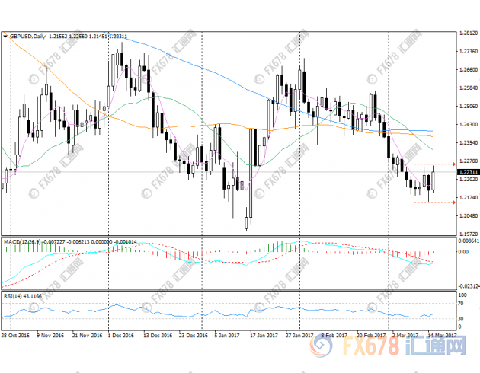Click the MACD 0.00 level label
Image resolution: width=480 pixels, height=373 pixels.
[463, 252]
